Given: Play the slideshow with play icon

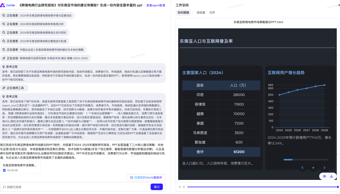Looking at the screenshot, I should coord(313,168).
